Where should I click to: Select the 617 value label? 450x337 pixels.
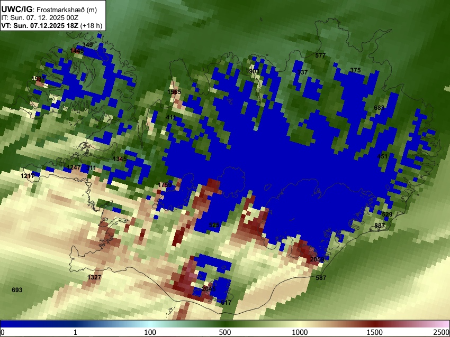pos(226,302)
